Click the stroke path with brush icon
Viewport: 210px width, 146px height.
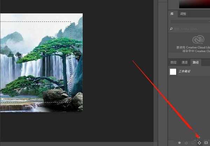[x=186, y=143]
